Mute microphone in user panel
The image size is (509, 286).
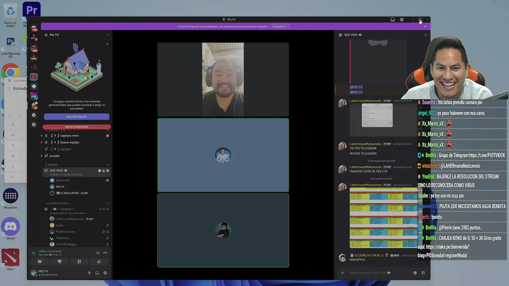coord(89,273)
